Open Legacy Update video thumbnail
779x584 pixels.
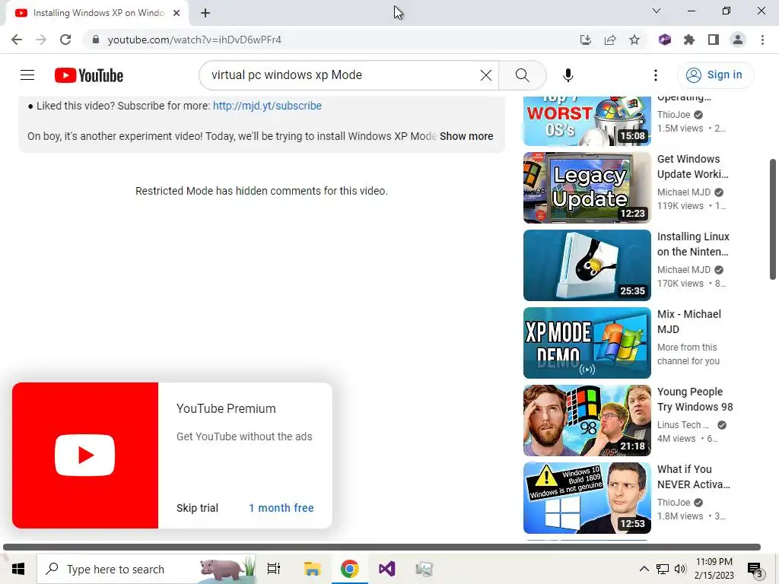[x=587, y=188]
